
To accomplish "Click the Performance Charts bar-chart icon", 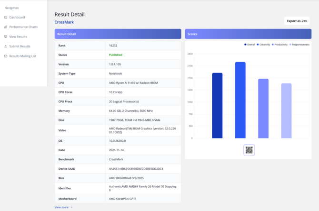I will click(6, 27).
